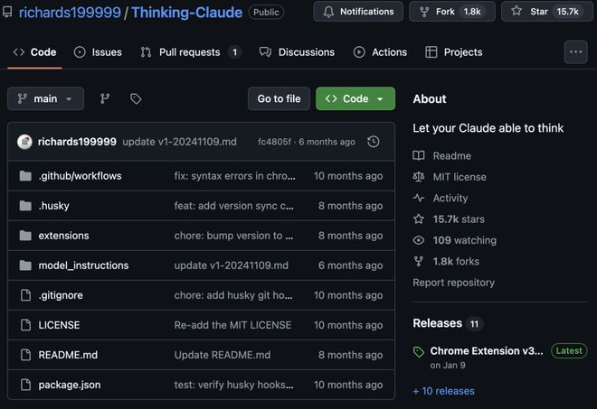597x409 pixels.
Task: Click the eye icon next to 109 watching
Action: [x=419, y=240]
